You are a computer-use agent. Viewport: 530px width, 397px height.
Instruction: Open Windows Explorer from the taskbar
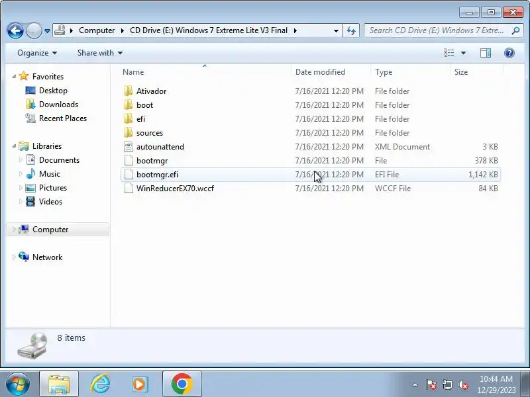[x=59, y=384]
